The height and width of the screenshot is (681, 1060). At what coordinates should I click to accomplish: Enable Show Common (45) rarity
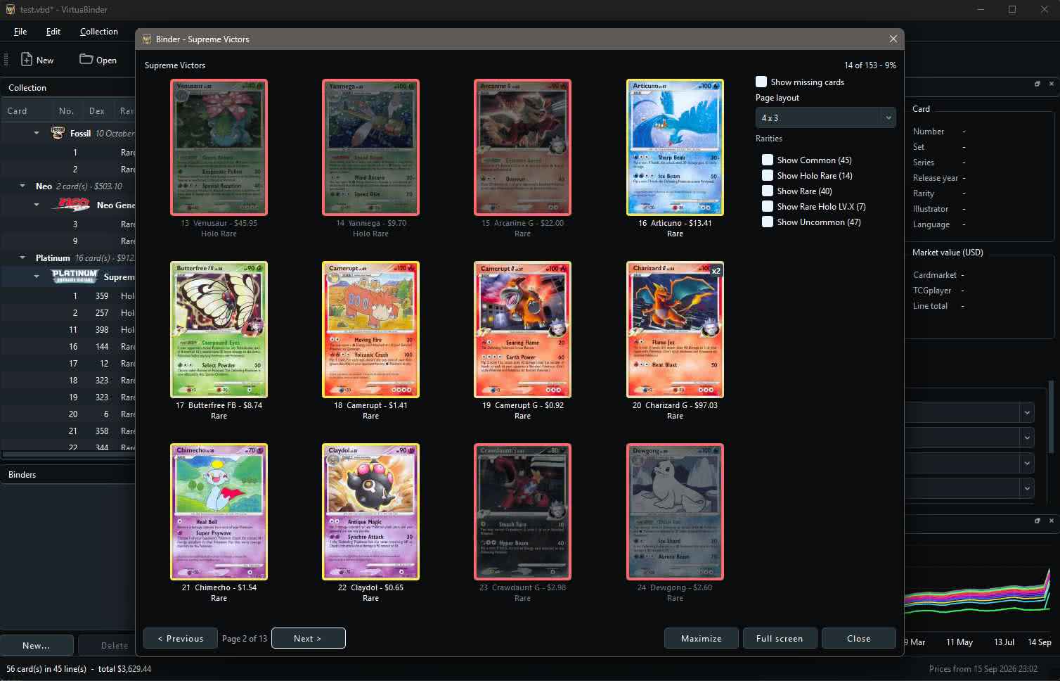pos(768,160)
